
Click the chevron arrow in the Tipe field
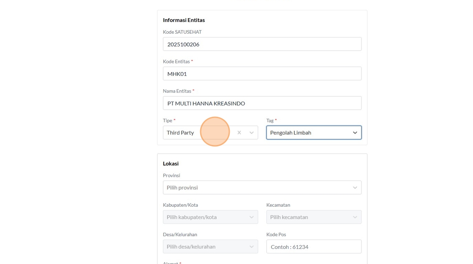click(251, 132)
